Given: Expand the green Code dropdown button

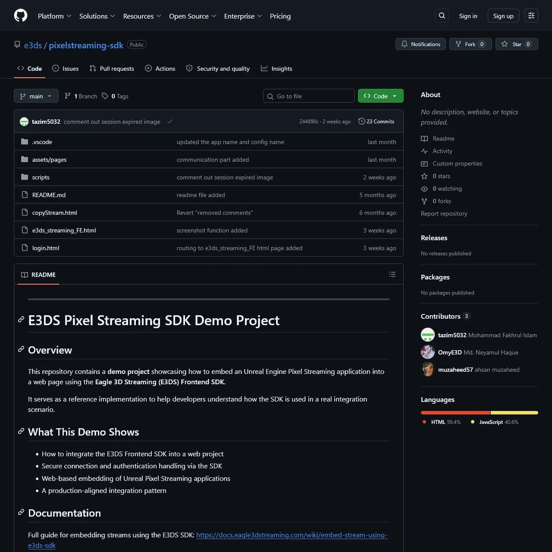Looking at the screenshot, I should pyautogui.click(x=380, y=96).
